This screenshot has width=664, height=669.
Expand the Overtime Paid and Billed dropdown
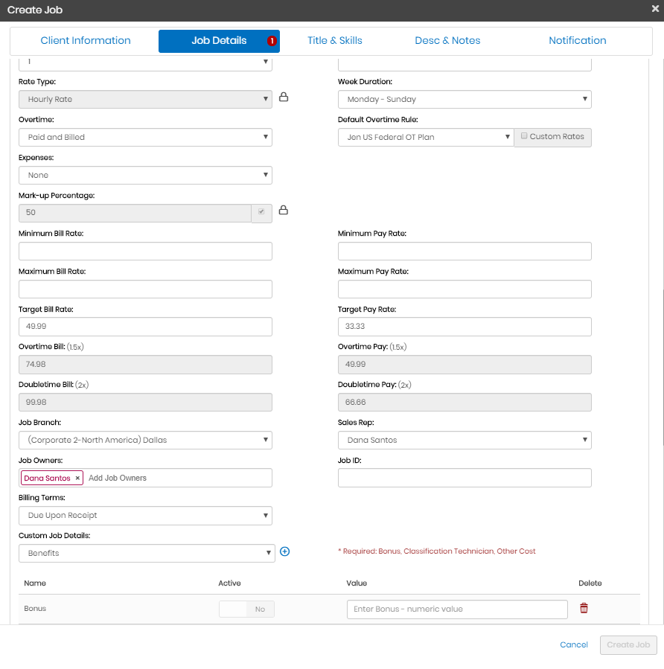(x=145, y=138)
